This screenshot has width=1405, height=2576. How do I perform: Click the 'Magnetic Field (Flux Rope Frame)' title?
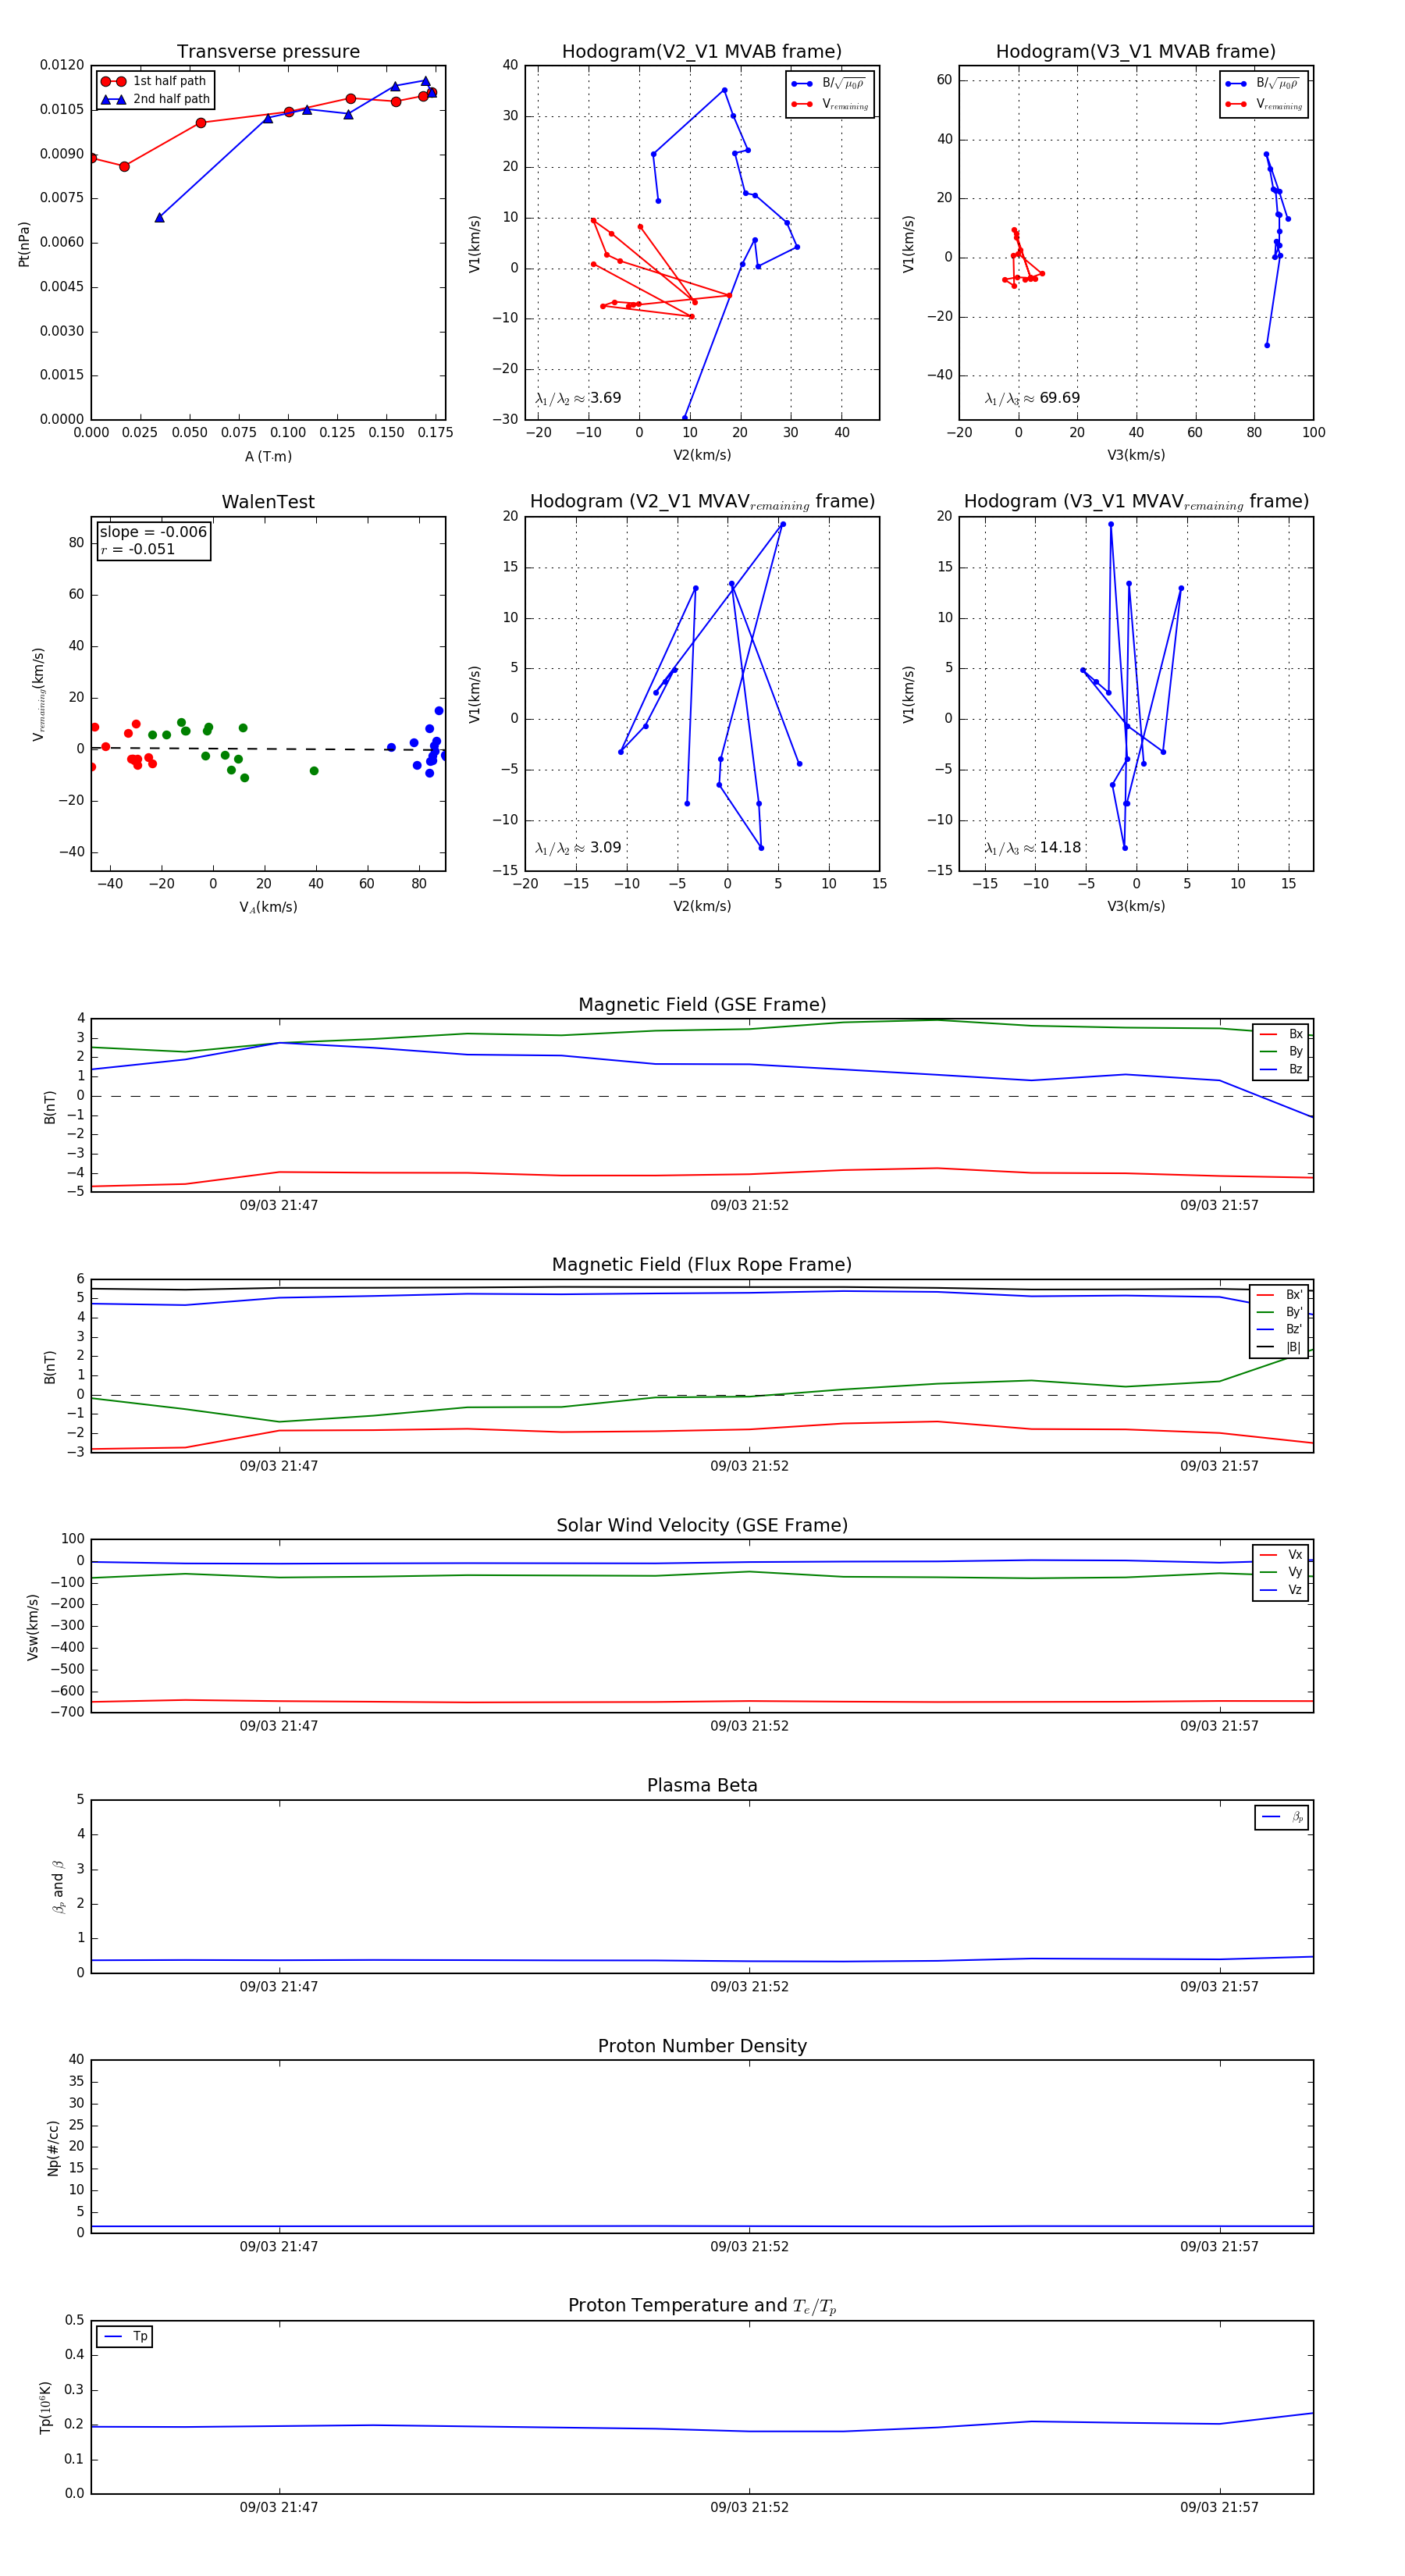tap(702, 1265)
